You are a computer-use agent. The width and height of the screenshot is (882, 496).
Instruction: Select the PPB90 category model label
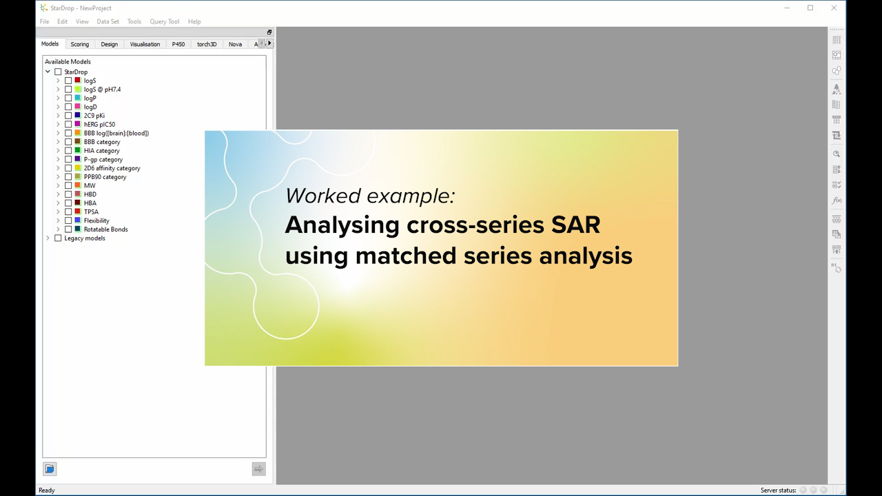(105, 177)
